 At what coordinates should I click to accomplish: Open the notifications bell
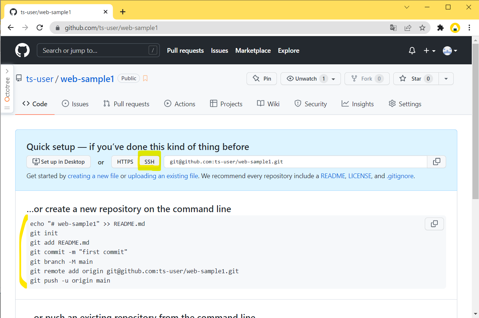point(412,51)
